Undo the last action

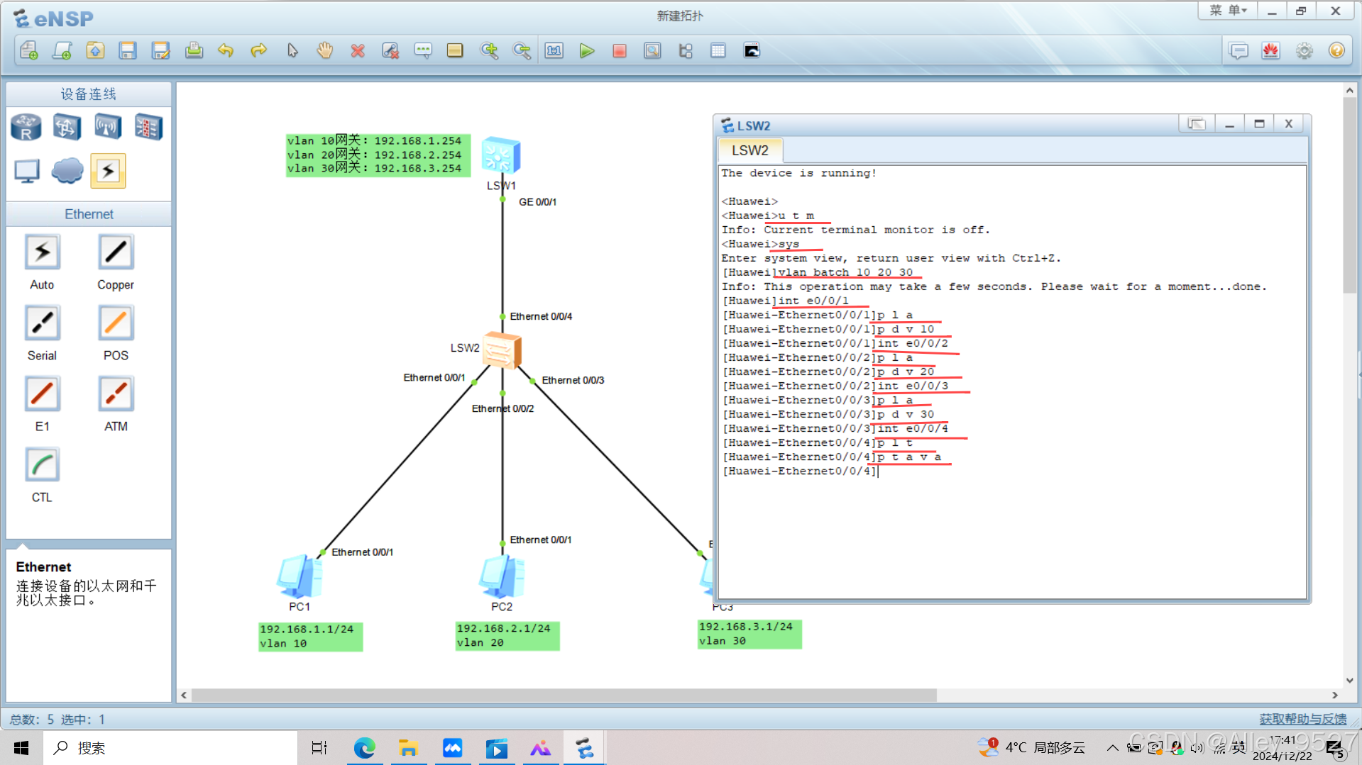coord(226,50)
